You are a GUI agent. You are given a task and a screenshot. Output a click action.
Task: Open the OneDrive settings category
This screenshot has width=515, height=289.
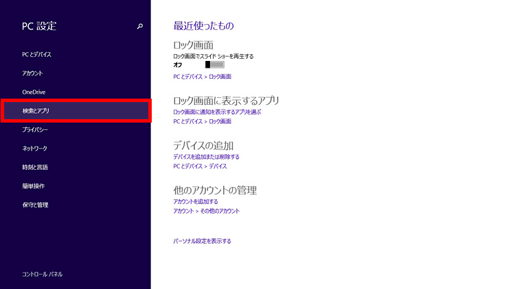(x=34, y=92)
